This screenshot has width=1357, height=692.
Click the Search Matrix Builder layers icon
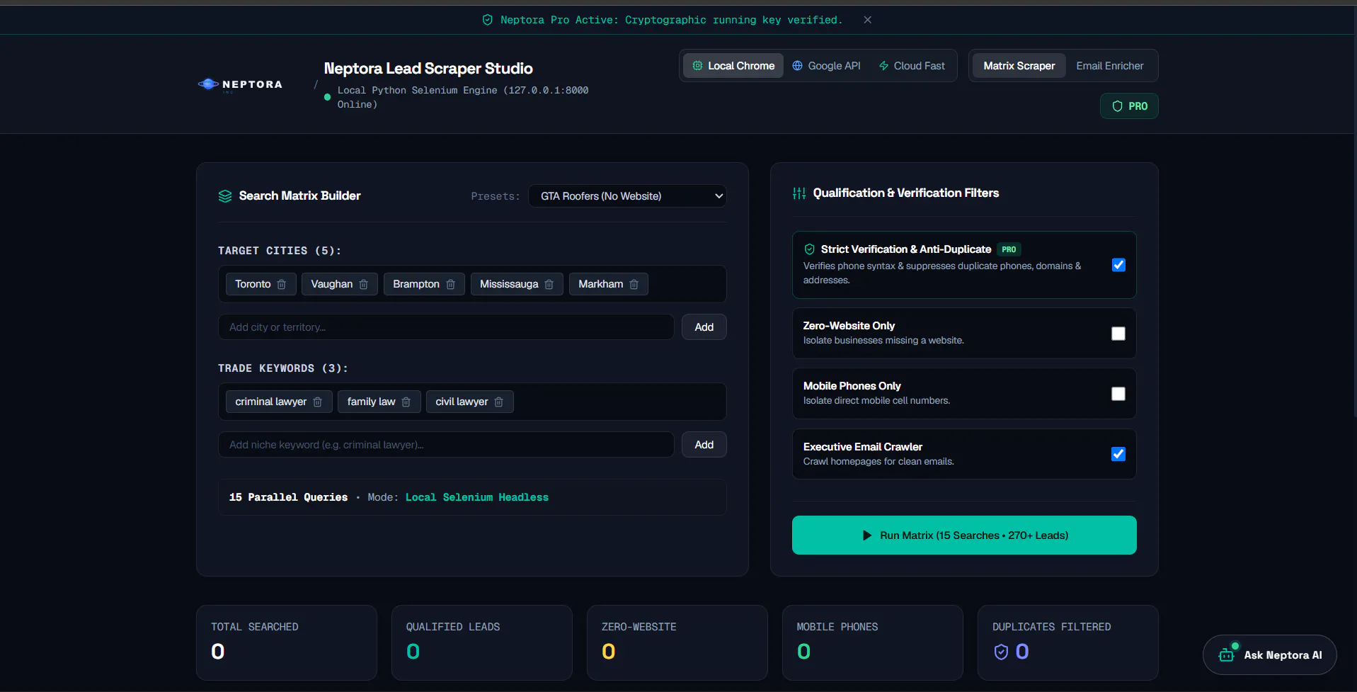pos(225,196)
